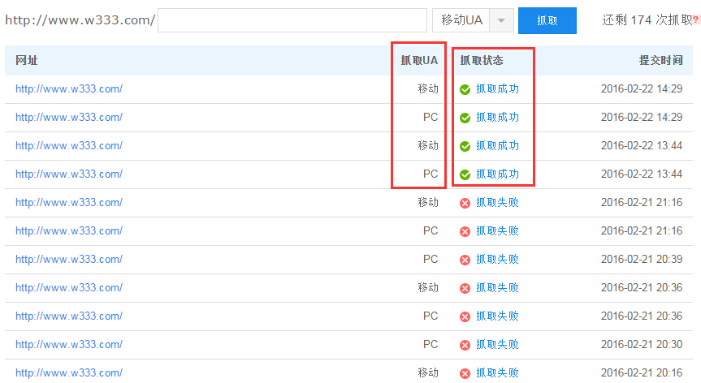Click the 抓取UA column header
Image resolution: width=701 pixels, height=383 pixels.
[419, 60]
